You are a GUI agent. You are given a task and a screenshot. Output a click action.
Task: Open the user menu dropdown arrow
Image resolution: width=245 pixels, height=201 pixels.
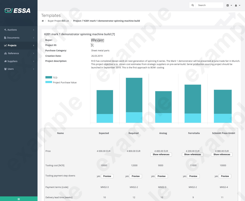pos(239,5)
